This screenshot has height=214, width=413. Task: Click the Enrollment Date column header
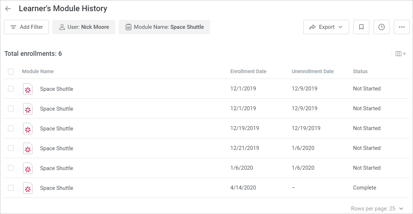pos(248,71)
